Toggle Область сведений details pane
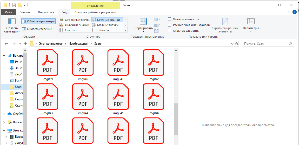Viewport: 299px width, 145px height. coord(37,29)
